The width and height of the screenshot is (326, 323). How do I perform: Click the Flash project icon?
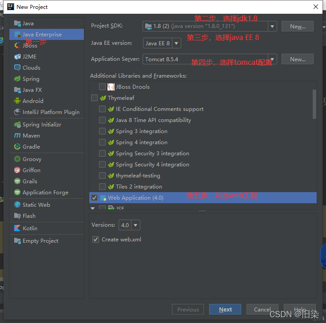pos(17,216)
